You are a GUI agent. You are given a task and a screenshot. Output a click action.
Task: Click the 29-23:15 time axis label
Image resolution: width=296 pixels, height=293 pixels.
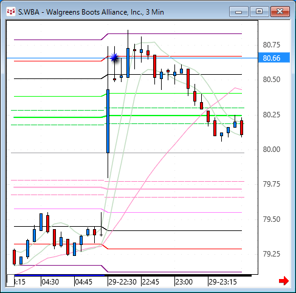[x=222, y=282]
